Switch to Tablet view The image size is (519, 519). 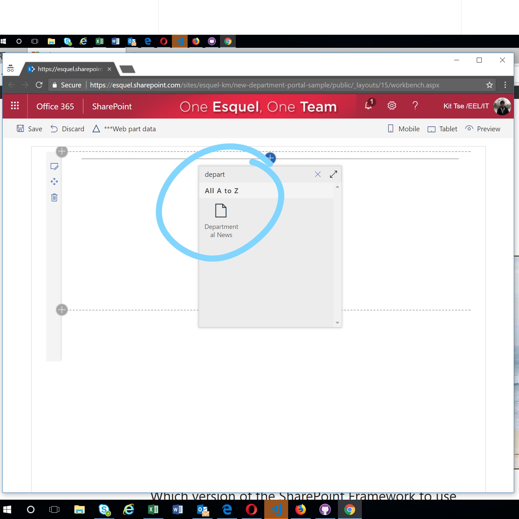[x=442, y=129]
